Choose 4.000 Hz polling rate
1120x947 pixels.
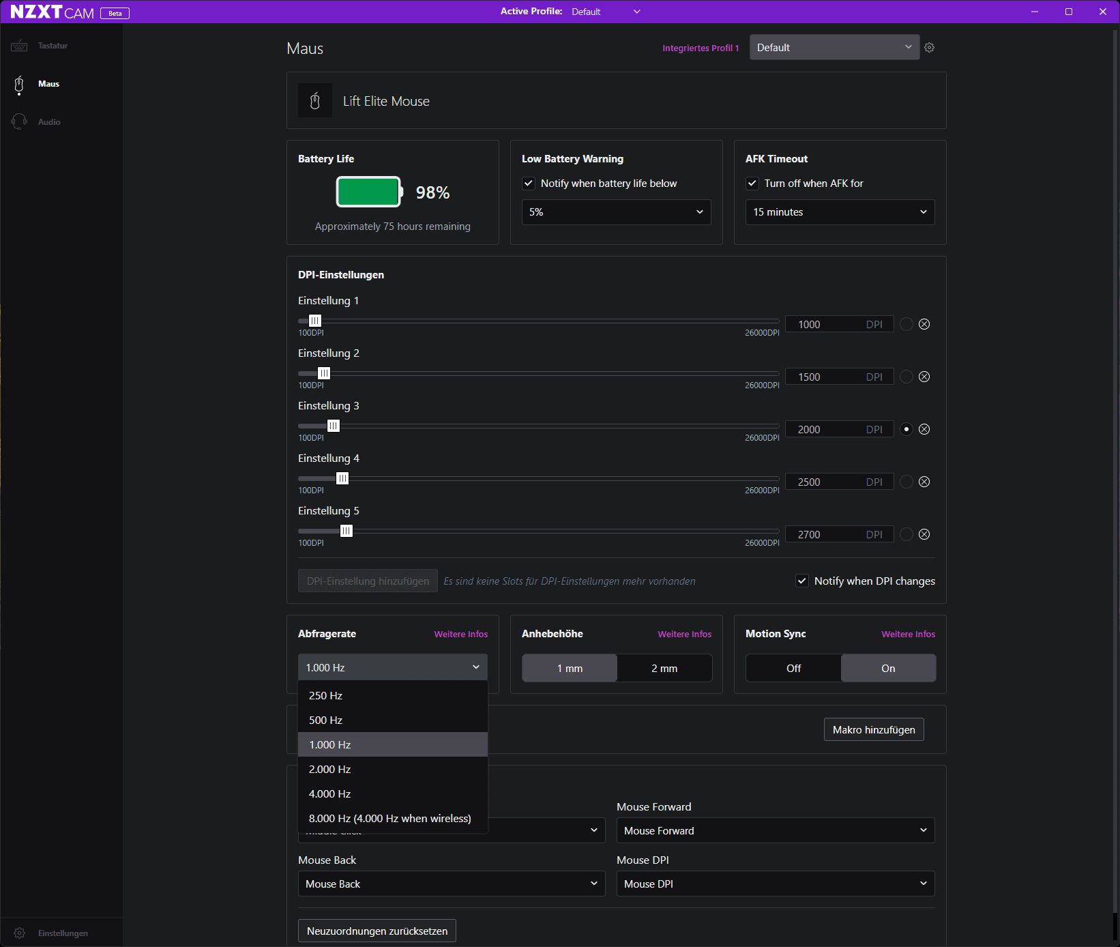[393, 793]
